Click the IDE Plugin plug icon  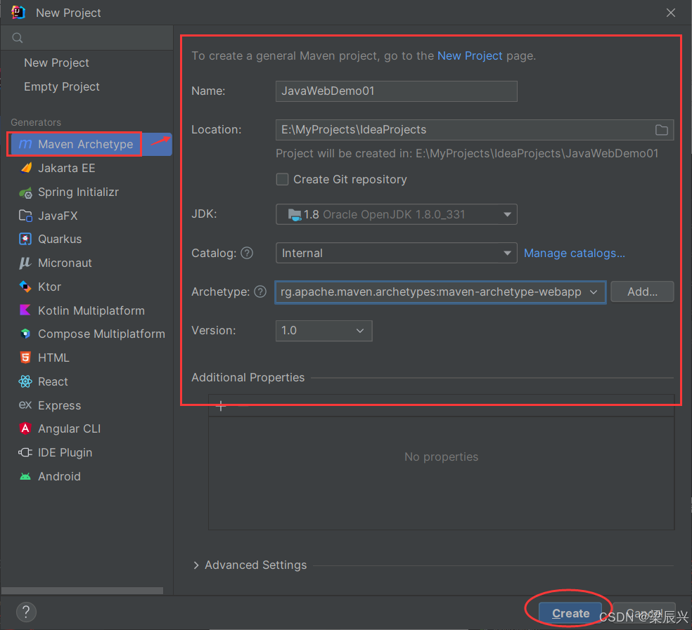tap(25, 452)
